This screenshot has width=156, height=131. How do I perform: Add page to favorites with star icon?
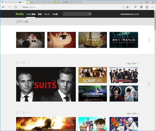coord(127,7)
